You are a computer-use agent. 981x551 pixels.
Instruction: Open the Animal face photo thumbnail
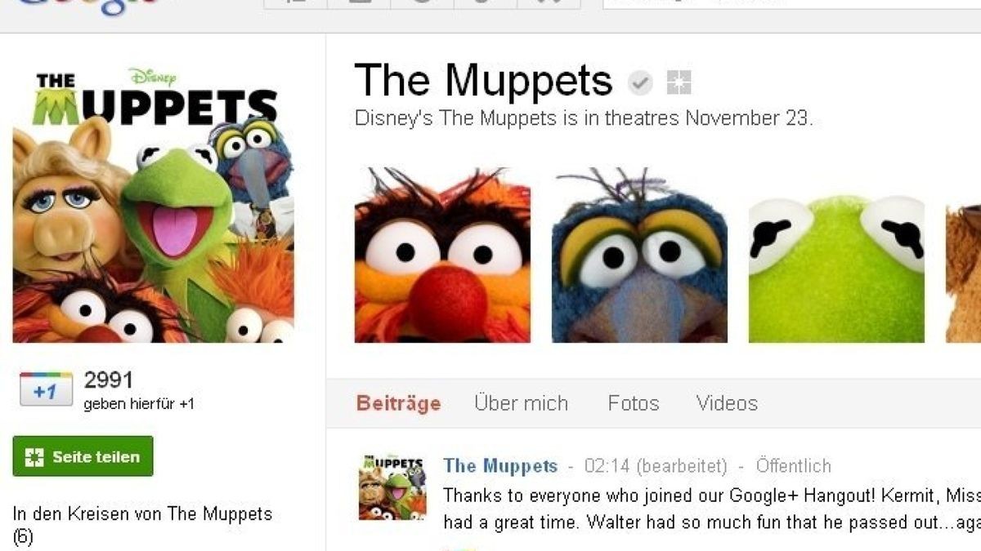point(442,255)
